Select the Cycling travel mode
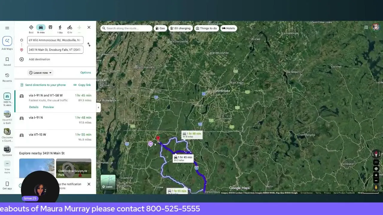 [x=69, y=29]
